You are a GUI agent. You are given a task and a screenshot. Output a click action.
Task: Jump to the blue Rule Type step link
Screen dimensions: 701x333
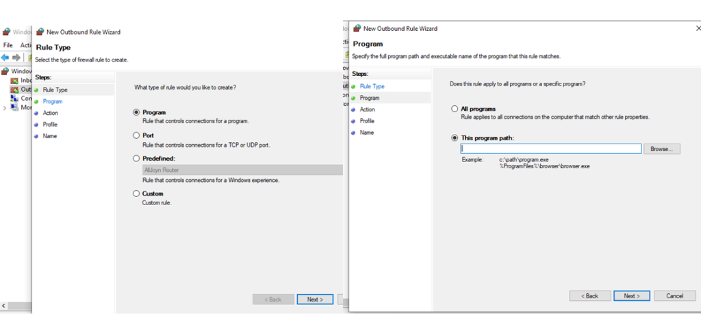(x=372, y=86)
